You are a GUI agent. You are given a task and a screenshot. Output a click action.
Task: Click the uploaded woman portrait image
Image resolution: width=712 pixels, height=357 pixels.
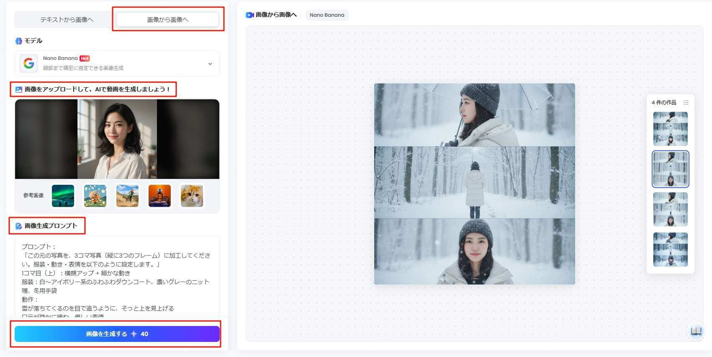pyautogui.click(x=117, y=139)
